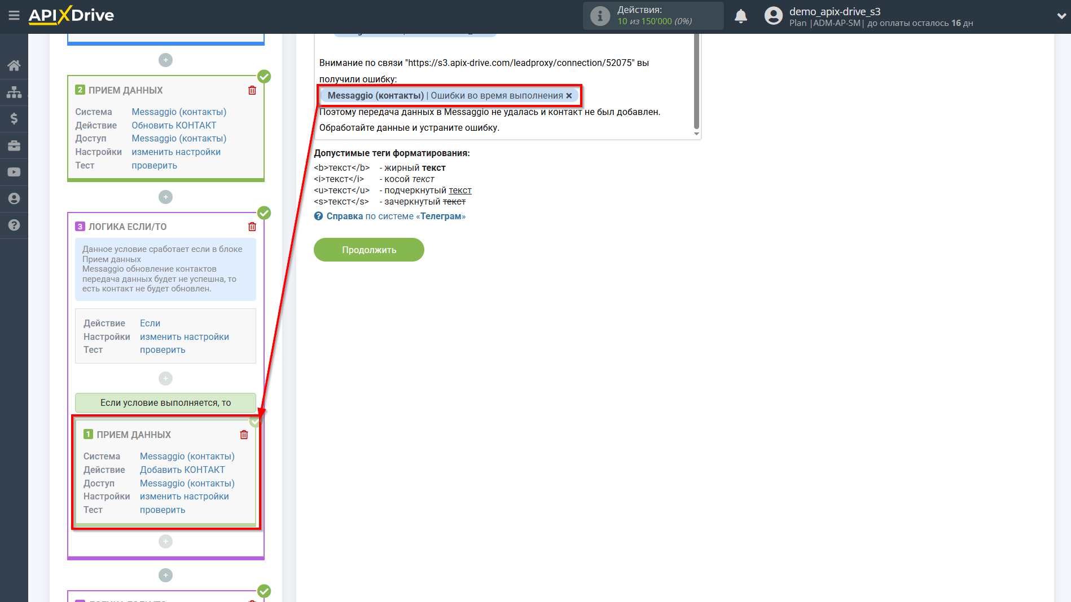Delete the Update Contact data block
Screen dimensions: 1071x602
pos(252,90)
